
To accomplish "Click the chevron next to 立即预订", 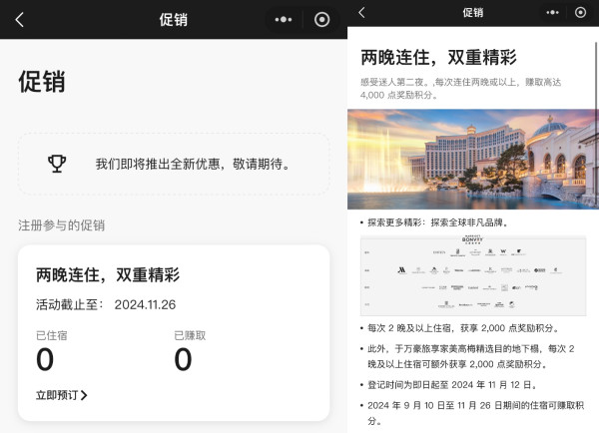I will point(84,395).
